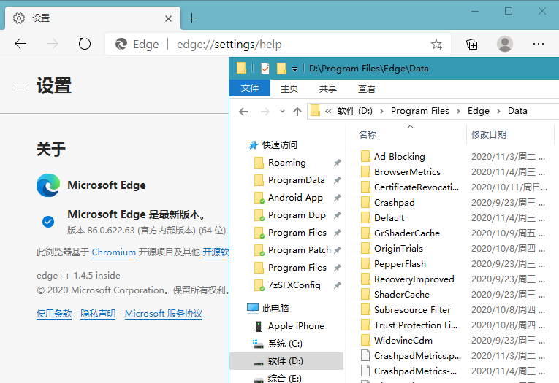Close the 设置 tab
Image resolution: width=559 pixels, height=383 pixels.
pos(168,18)
